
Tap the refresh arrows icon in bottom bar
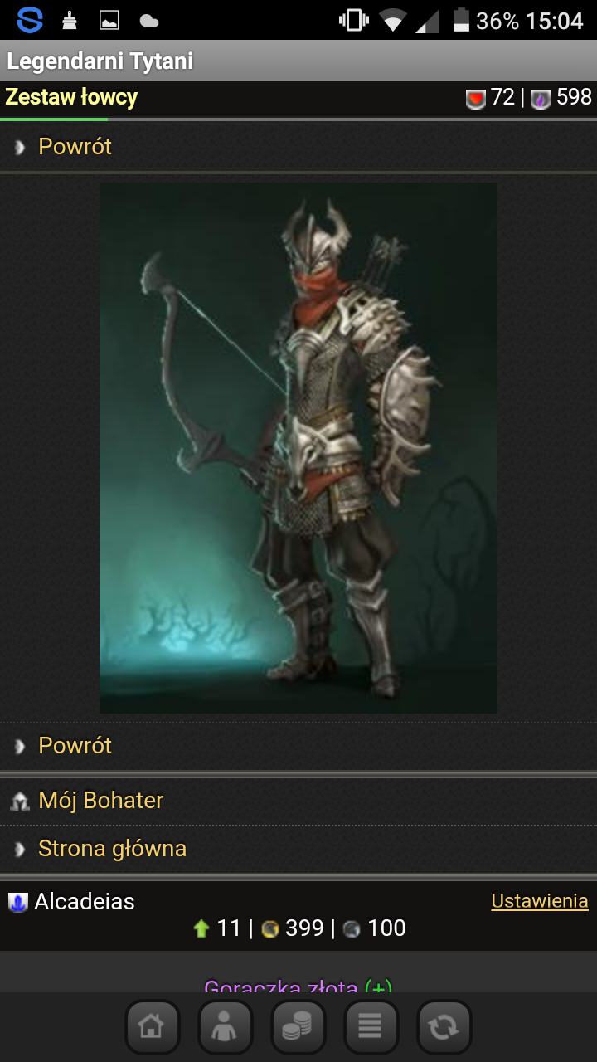click(444, 1027)
